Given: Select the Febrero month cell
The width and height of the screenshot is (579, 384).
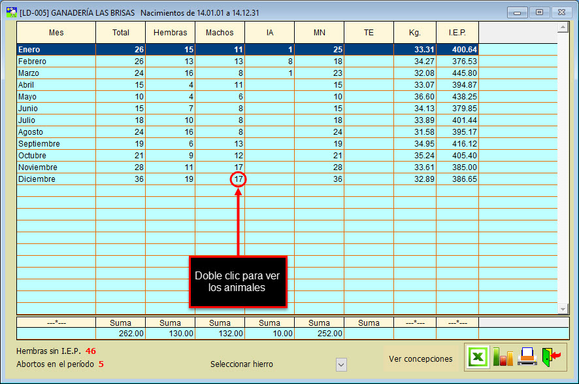Looking at the screenshot, I should pos(33,61).
